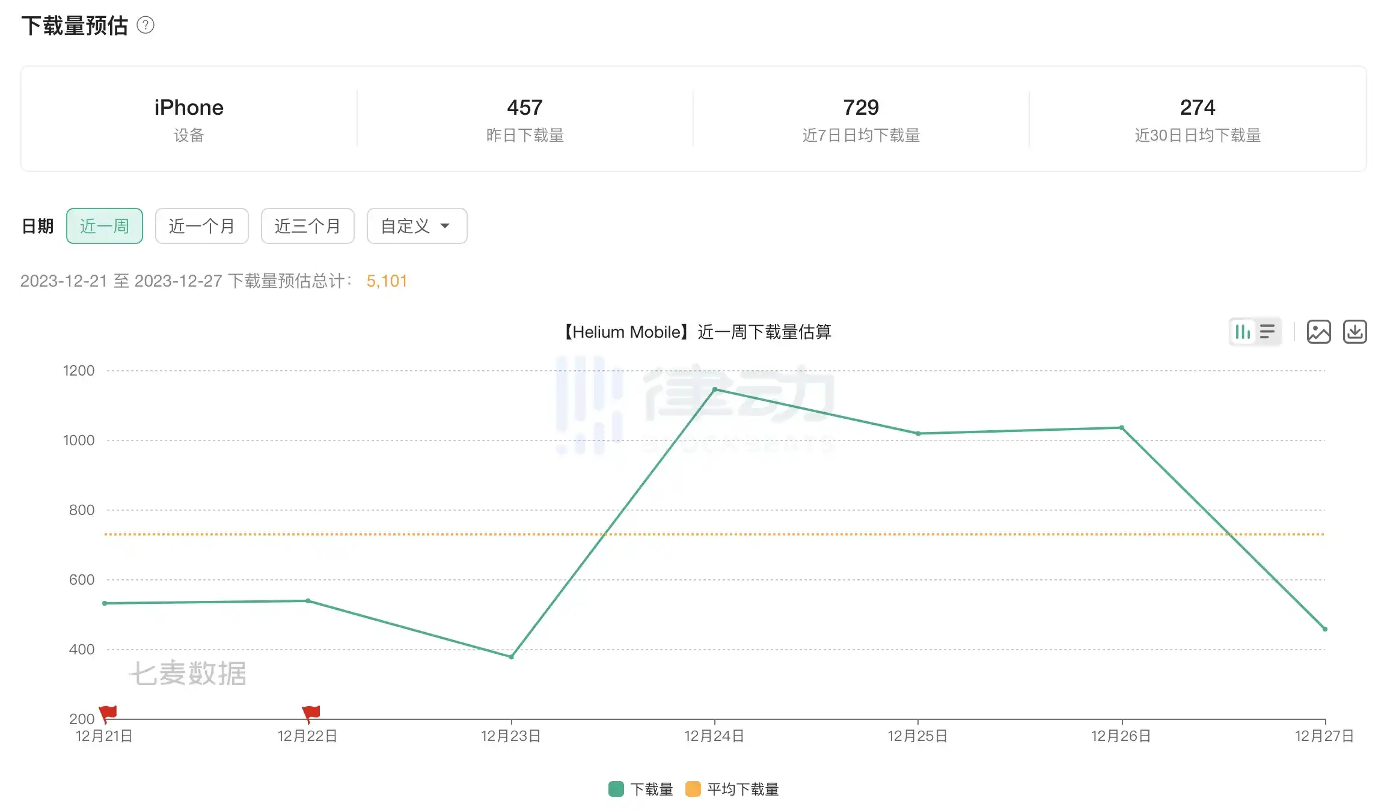Click the red flag at 12月22日

click(x=311, y=713)
